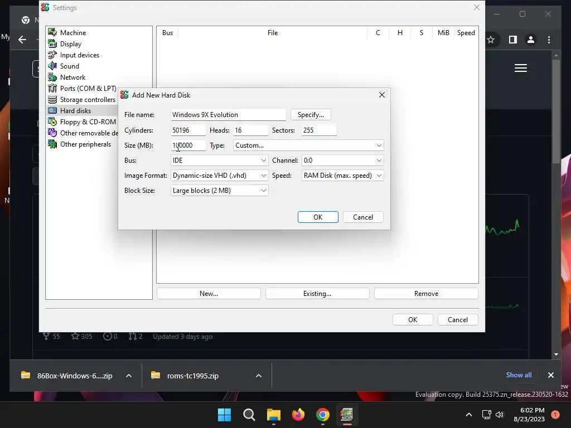
Task: Expand roms-tc1995.zip download options
Action: (x=259, y=376)
